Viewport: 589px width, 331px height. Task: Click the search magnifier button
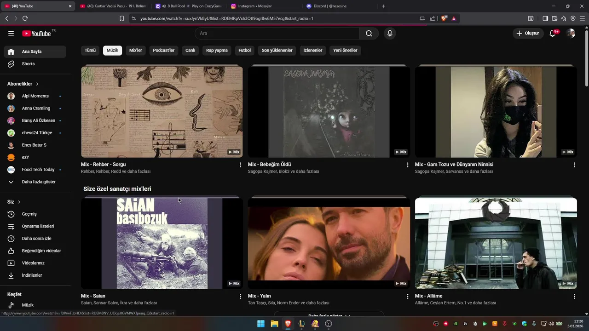(369, 34)
